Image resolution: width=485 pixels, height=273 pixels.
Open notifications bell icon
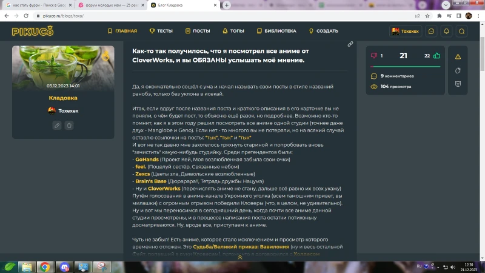click(446, 32)
